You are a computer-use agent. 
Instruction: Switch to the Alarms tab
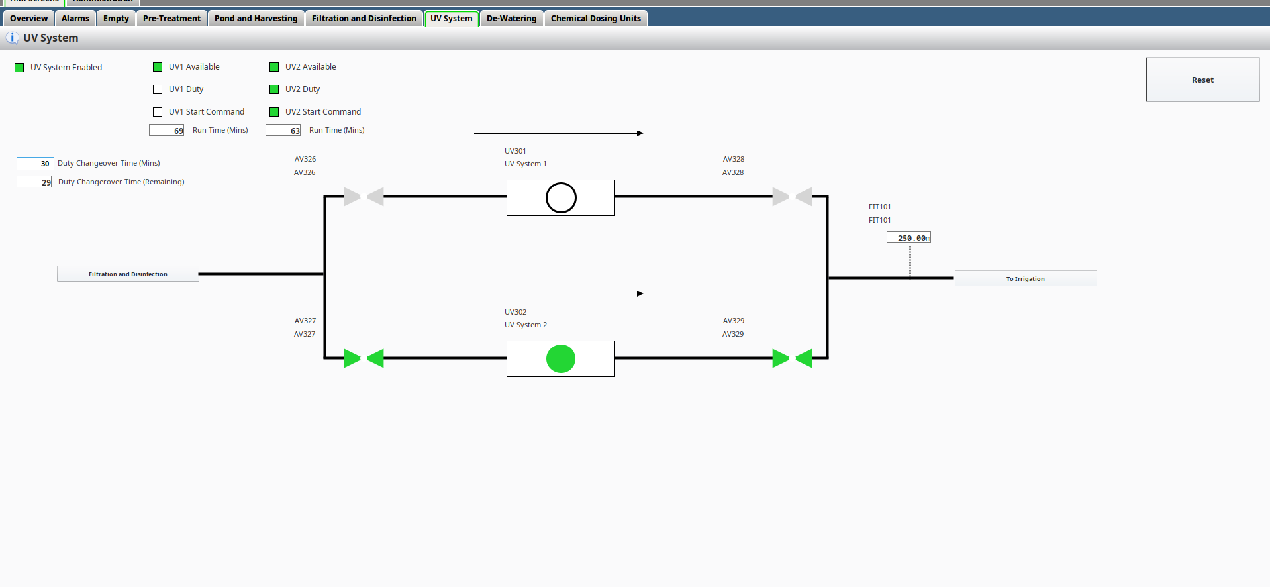[75, 18]
